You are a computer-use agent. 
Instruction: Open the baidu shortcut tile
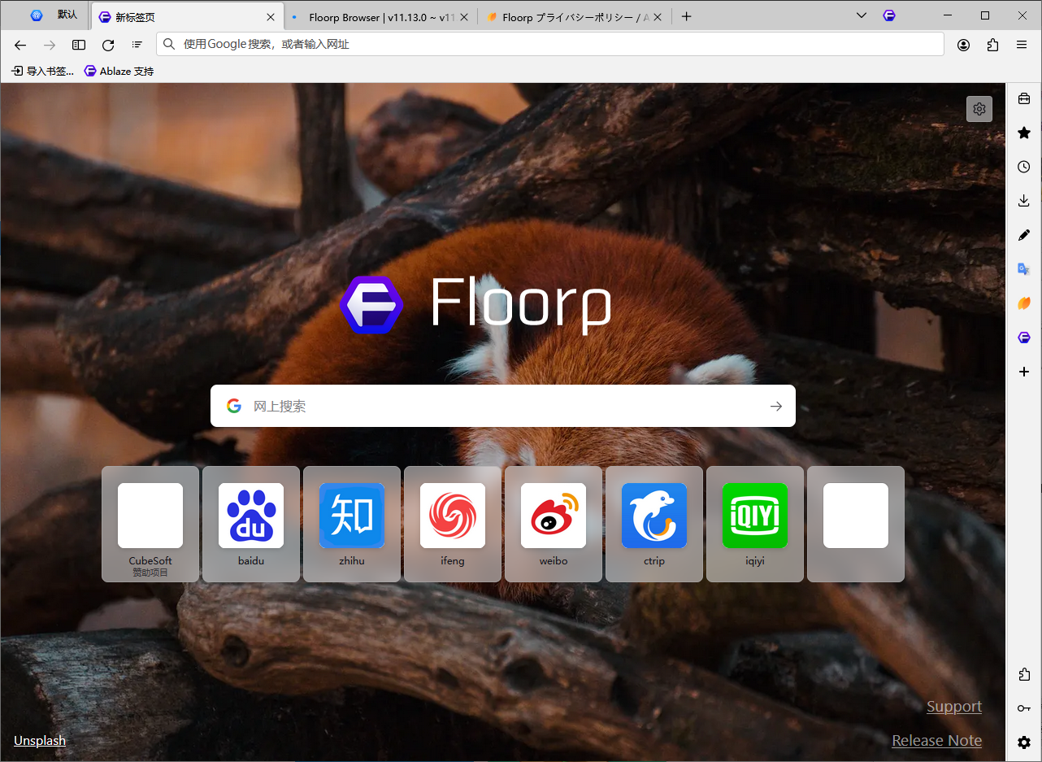tap(251, 524)
